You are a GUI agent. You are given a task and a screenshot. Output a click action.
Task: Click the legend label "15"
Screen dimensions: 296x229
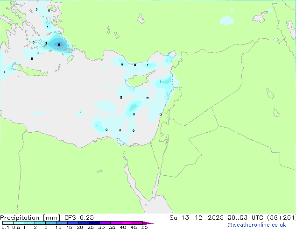pos(69,227)
